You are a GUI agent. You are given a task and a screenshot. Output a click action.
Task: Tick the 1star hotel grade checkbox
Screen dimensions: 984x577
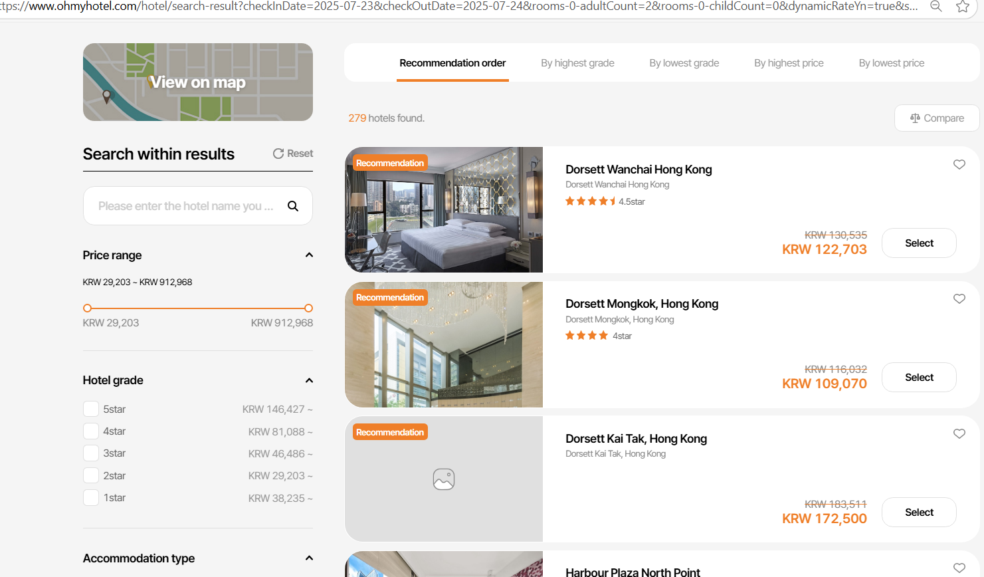pos(91,497)
